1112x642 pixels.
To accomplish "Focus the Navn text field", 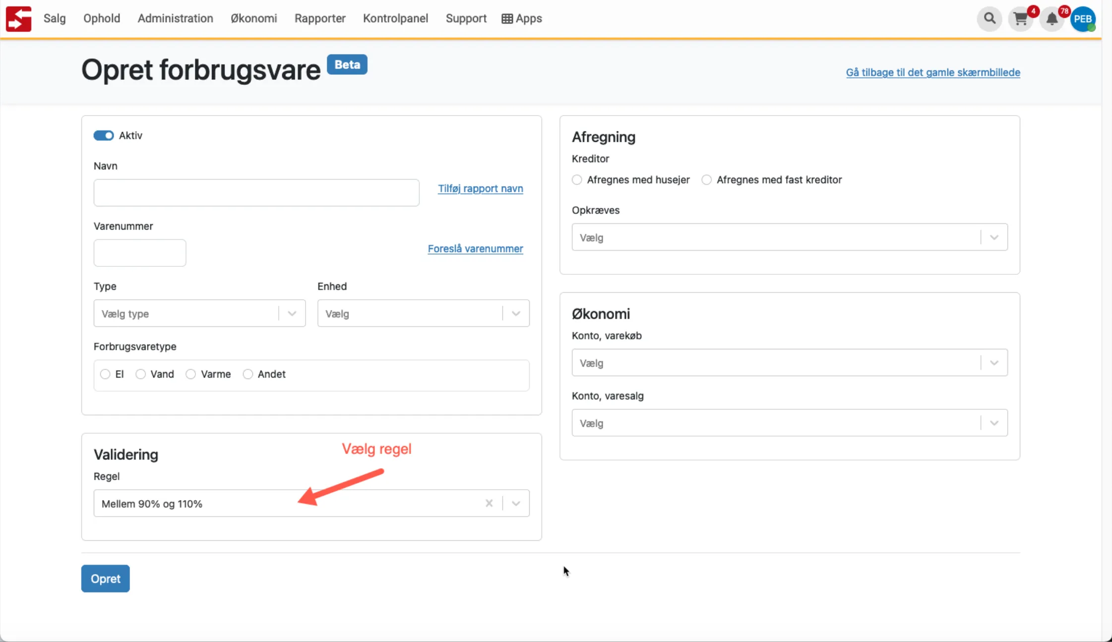I will pos(256,193).
